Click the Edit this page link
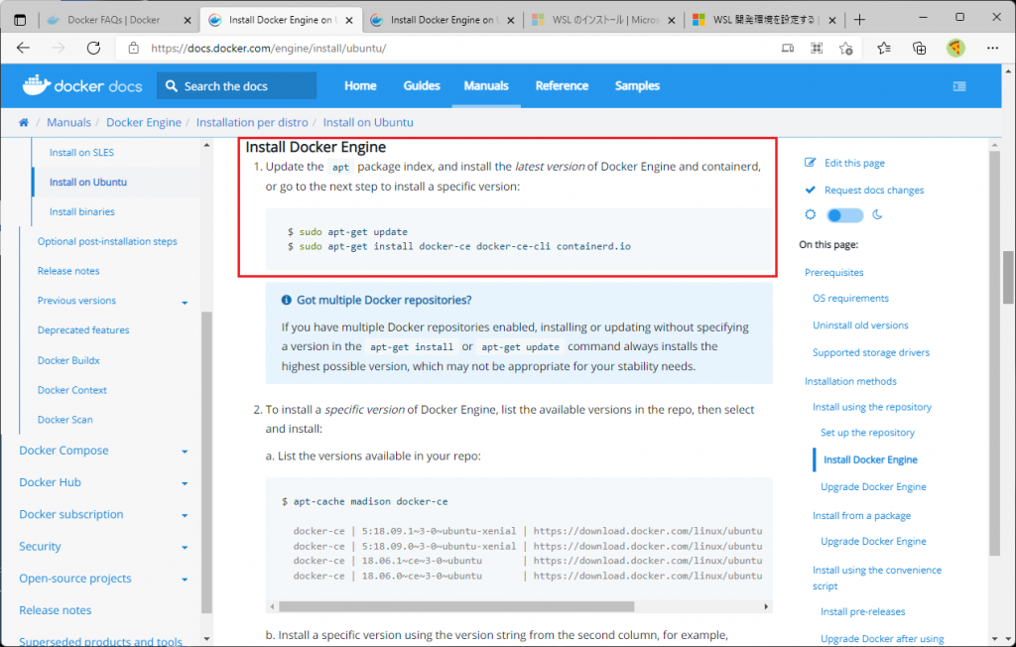Image resolution: width=1016 pixels, height=647 pixels. click(x=854, y=163)
